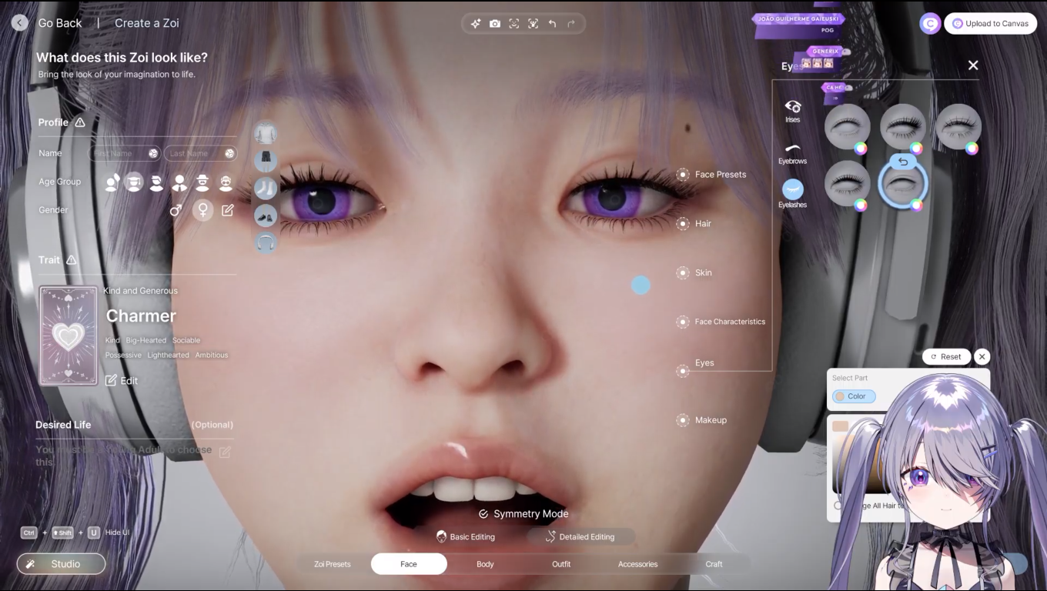1047x591 pixels.
Task: Select the Face tab
Action: [x=409, y=564]
